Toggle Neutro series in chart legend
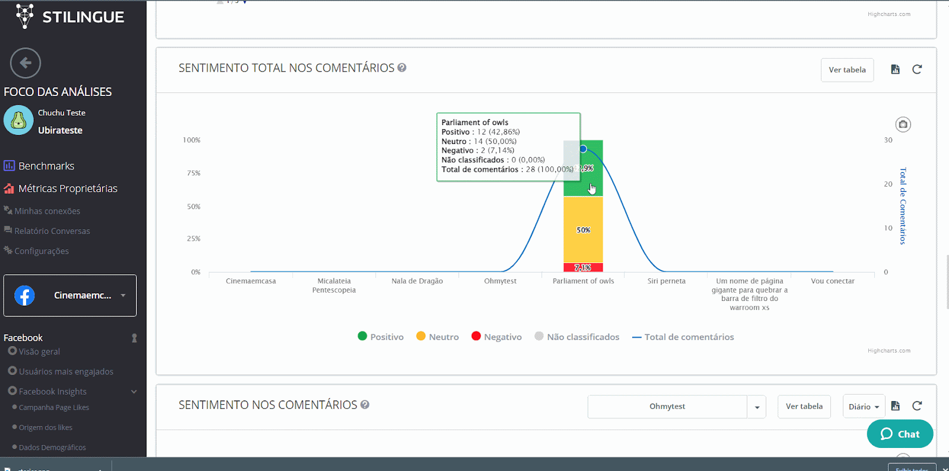Viewport: 949px width, 471px height. 438,337
